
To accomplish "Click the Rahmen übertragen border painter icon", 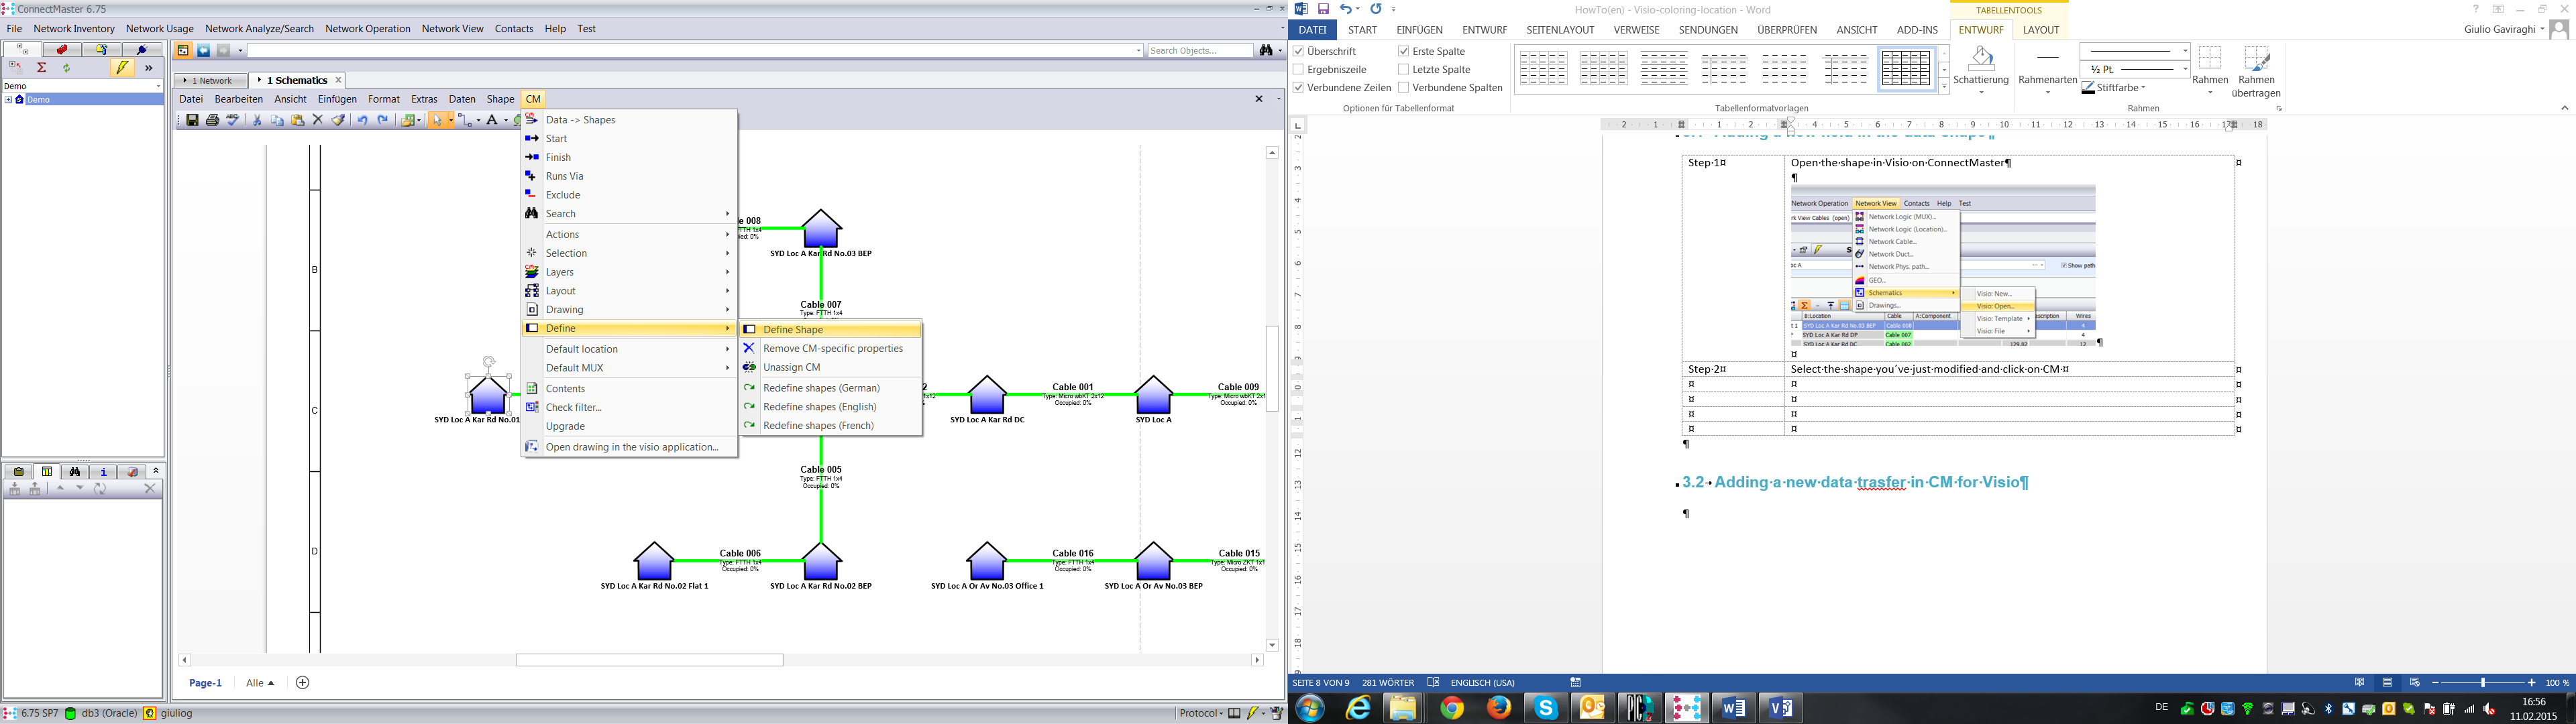I will [2256, 58].
